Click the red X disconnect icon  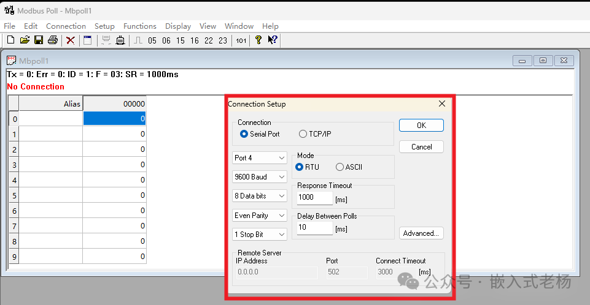pyautogui.click(x=71, y=40)
